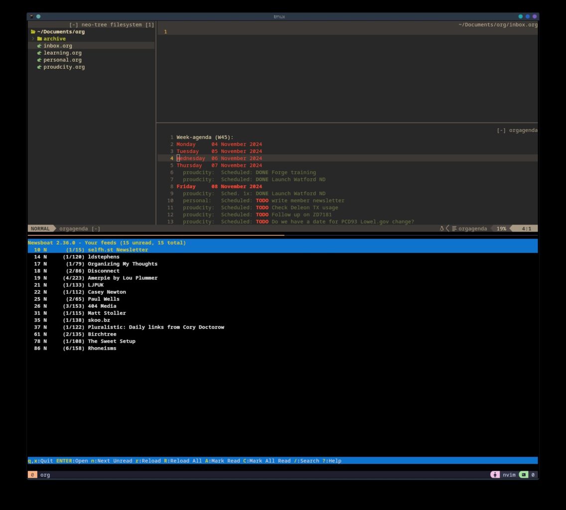Viewport: 566px width, 510px height.
Task: Click the 19% scroll position indicator
Action: point(501,229)
